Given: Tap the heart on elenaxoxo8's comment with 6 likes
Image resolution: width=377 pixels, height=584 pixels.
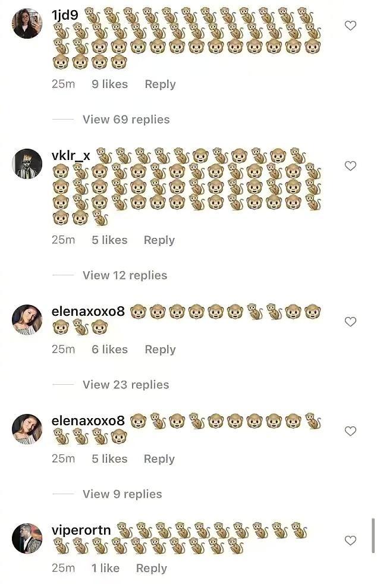Looking at the screenshot, I should coord(350,321).
